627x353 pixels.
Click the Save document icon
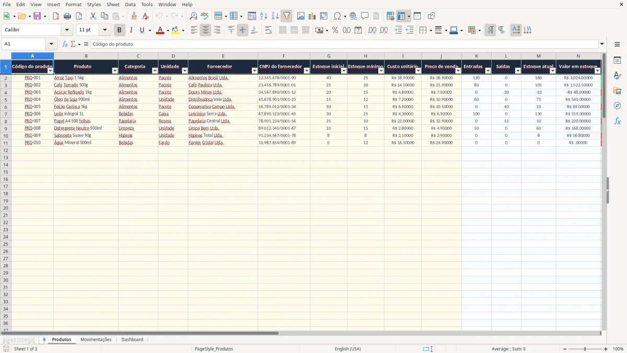(x=37, y=16)
